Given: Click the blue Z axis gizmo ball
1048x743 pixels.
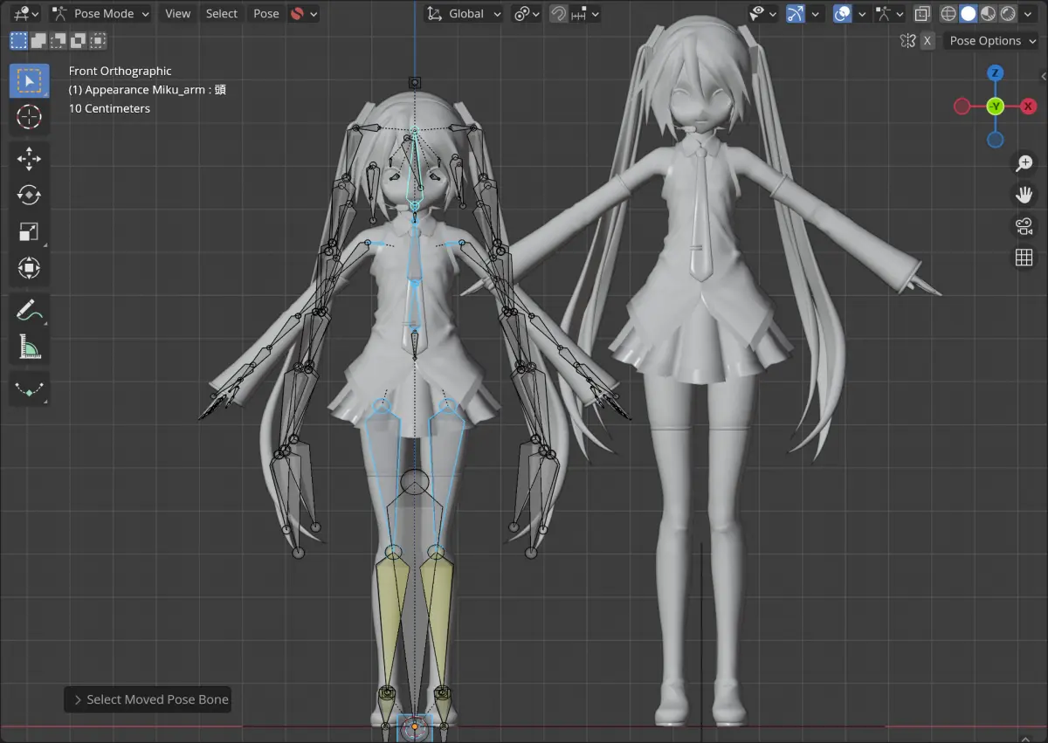Looking at the screenshot, I should tap(995, 73).
